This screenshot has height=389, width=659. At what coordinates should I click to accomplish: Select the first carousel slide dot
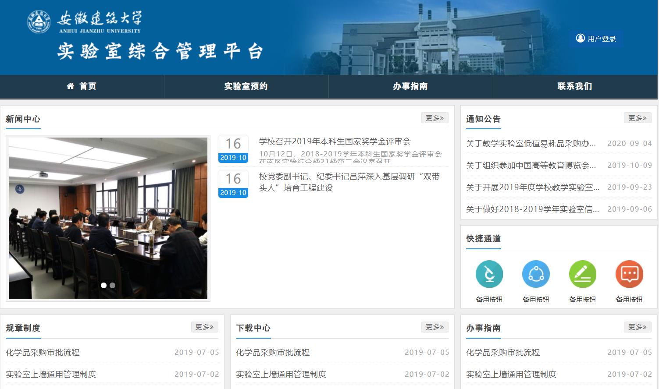click(x=103, y=285)
